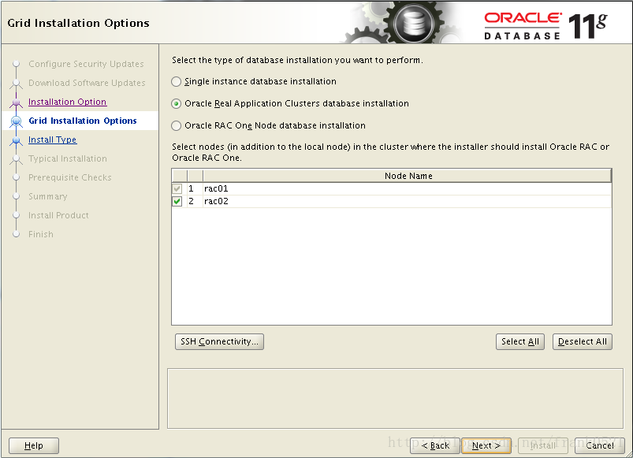Open Help for this installer

pyautogui.click(x=34, y=445)
